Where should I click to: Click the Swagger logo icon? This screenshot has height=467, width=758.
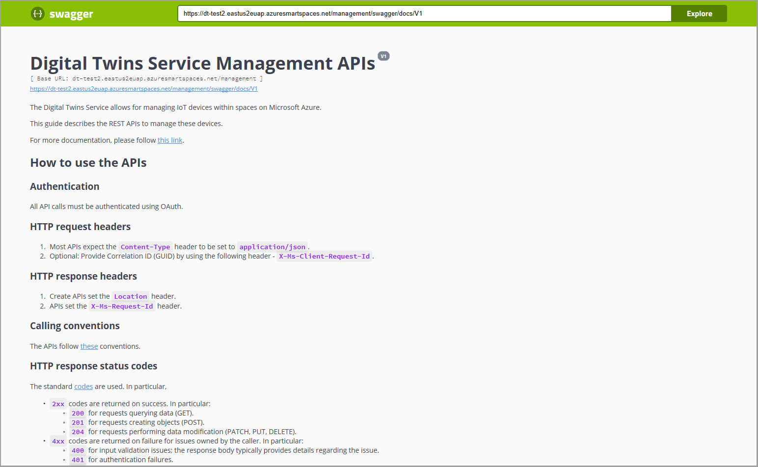coord(38,14)
